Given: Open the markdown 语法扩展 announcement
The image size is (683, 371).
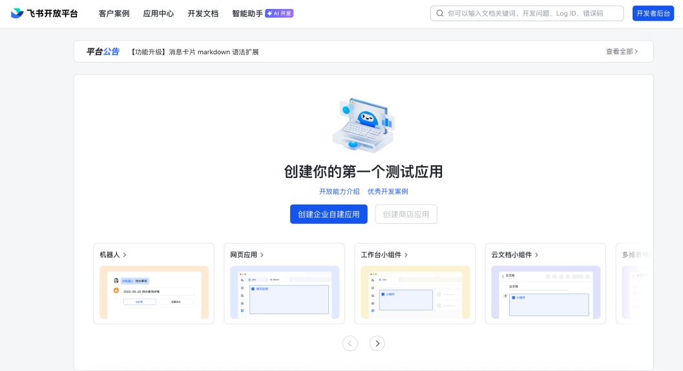Looking at the screenshot, I should coord(194,52).
